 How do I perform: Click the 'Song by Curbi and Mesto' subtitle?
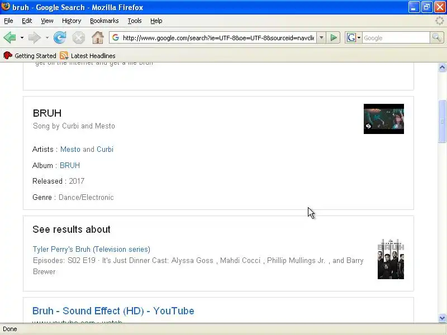pos(74,126)
